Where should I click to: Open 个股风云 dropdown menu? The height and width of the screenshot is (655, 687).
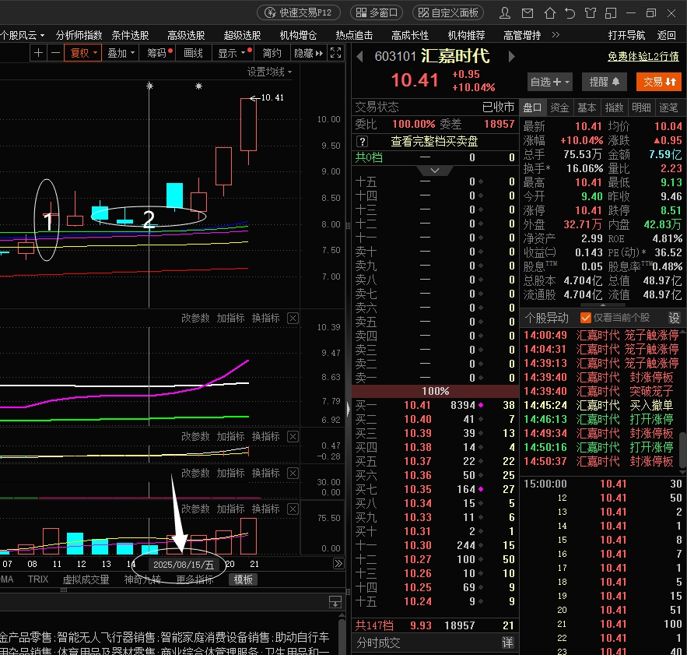22,35
